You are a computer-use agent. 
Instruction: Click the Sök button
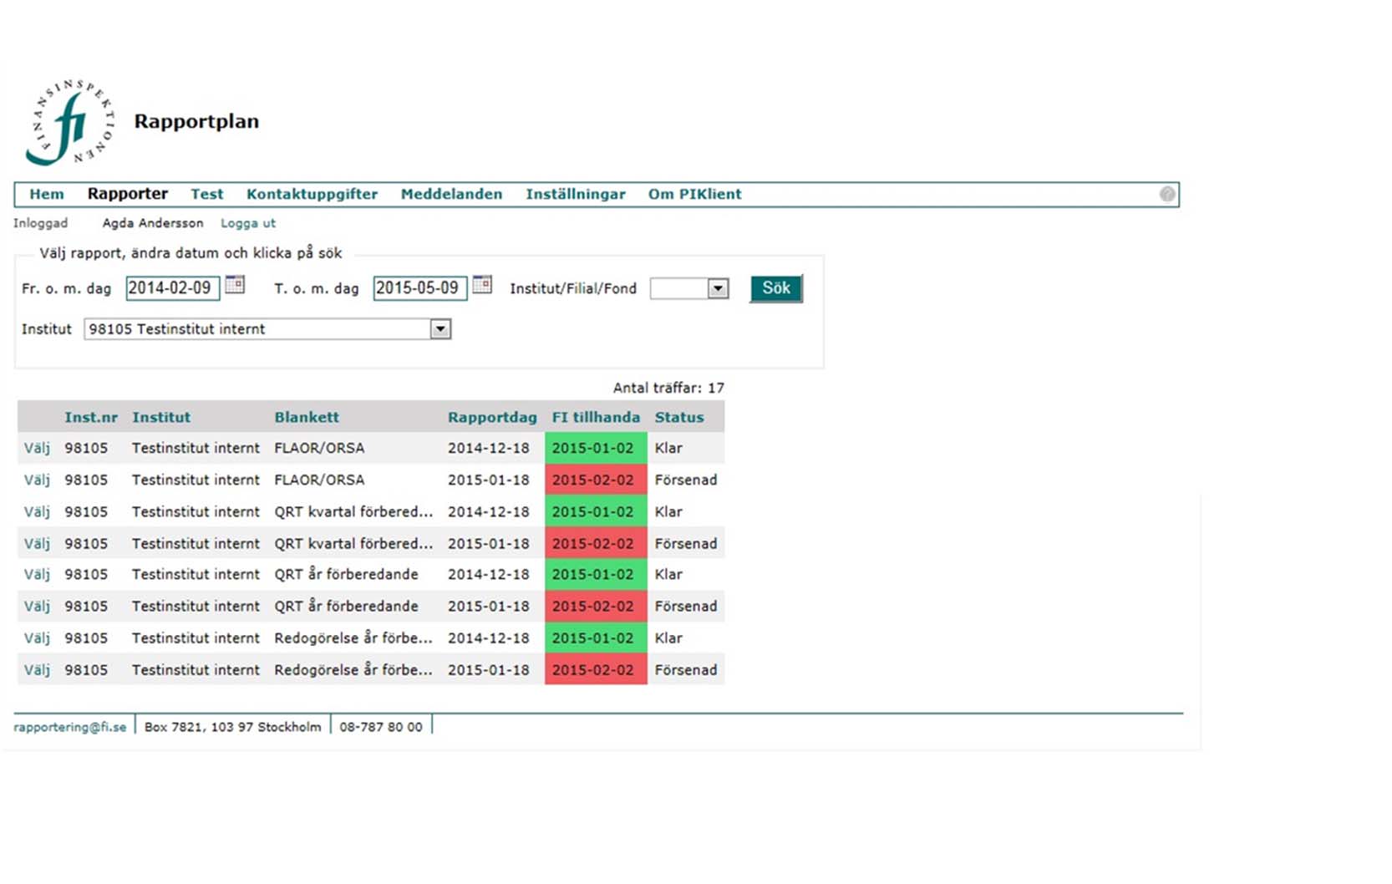click(776, 288)
